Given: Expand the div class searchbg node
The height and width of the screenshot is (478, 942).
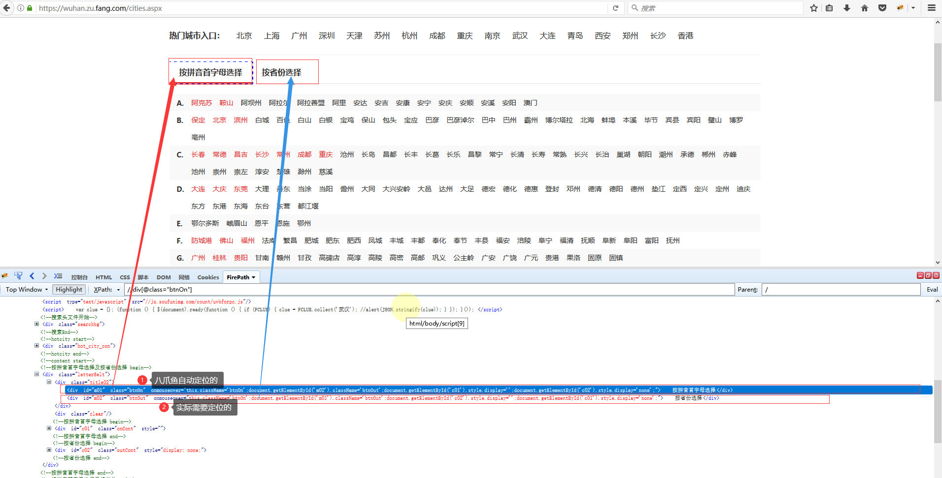Looking at the screenshot, I should tap(36, 324).
